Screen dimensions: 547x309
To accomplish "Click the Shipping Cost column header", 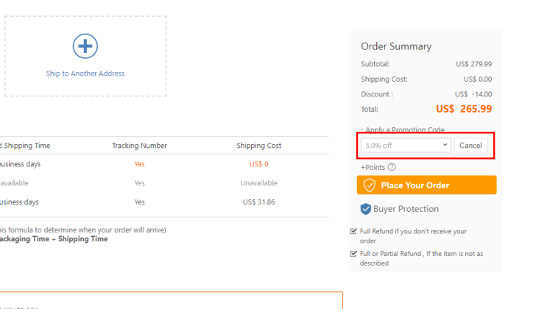I will tap(259, 146).
